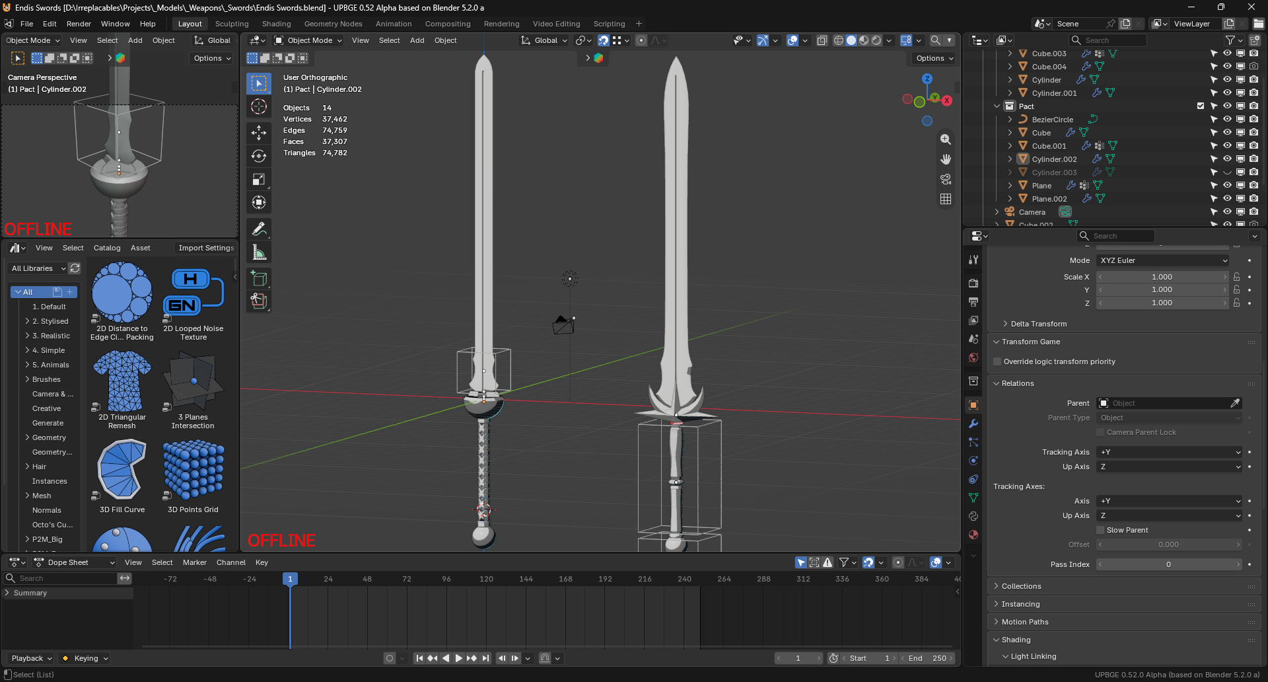The image size is (1268, 682).
Task: Select the Measure ruler tool
Action: click(x=259, y=252)
